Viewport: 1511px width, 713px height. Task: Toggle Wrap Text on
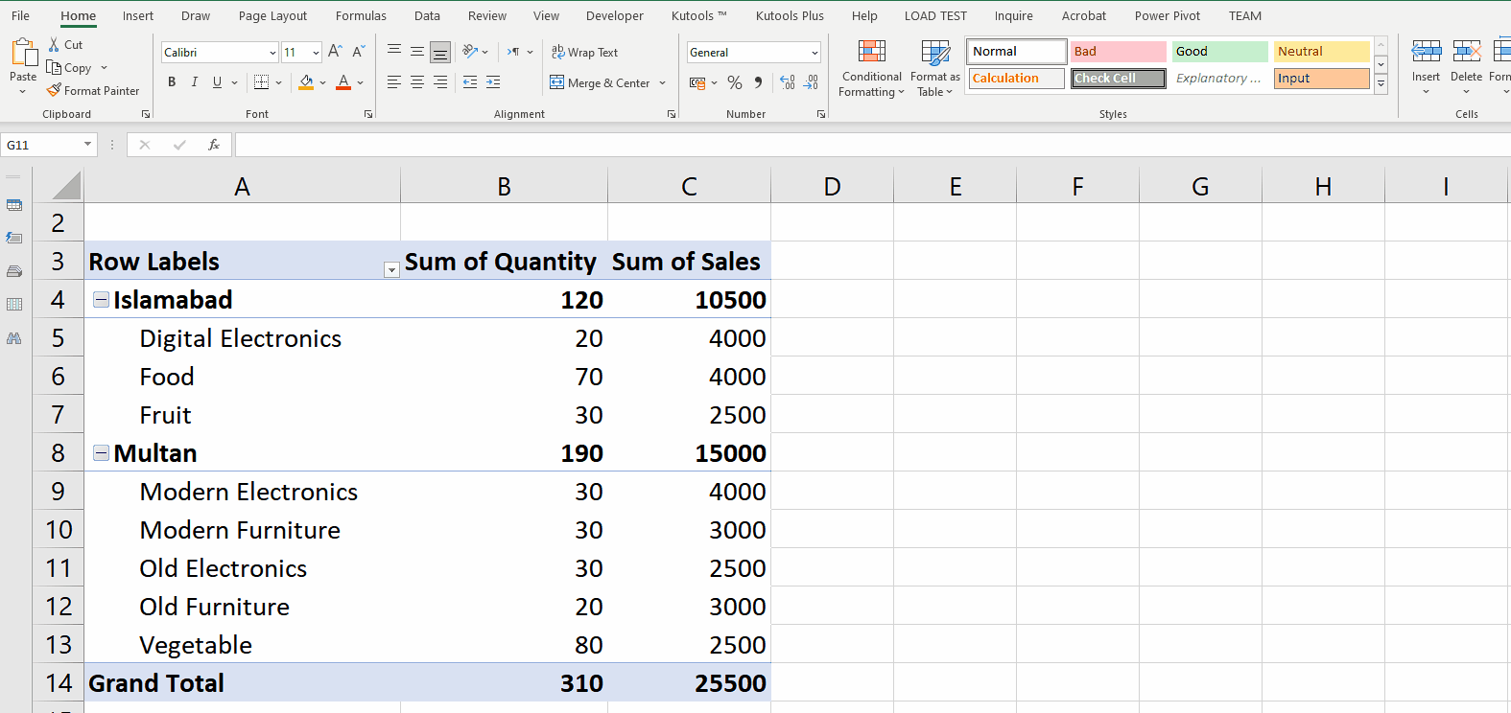click(584, 53)
